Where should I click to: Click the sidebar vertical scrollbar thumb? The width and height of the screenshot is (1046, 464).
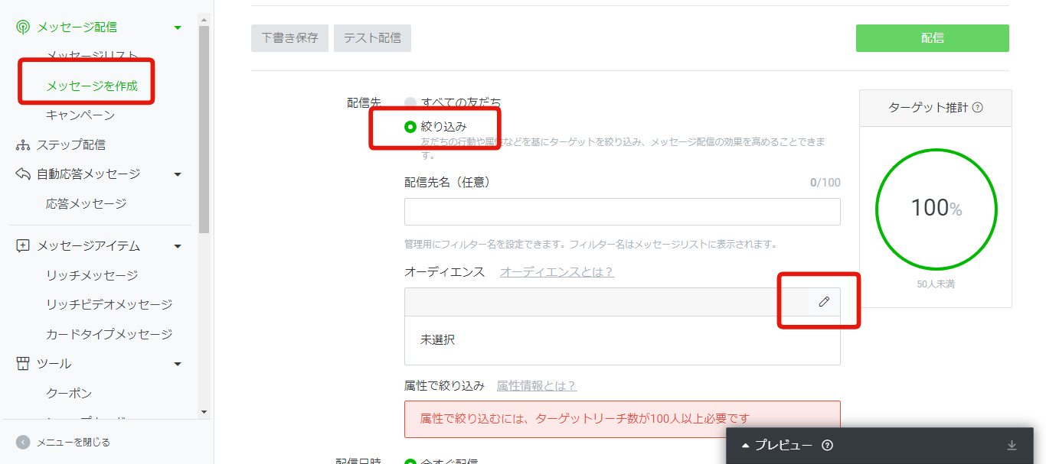click(204, 128)
